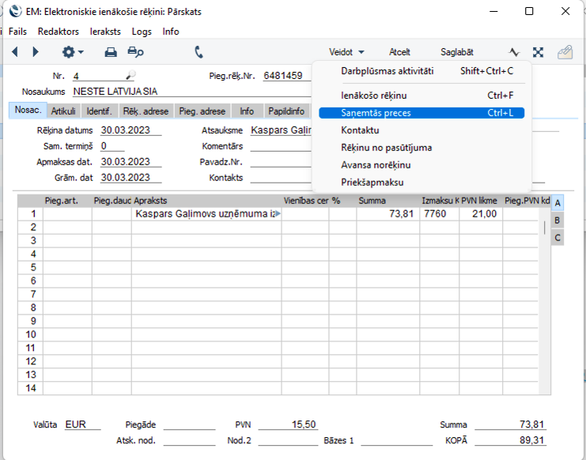Switch to column view B

pyautogui.click(x=558, y=220)
